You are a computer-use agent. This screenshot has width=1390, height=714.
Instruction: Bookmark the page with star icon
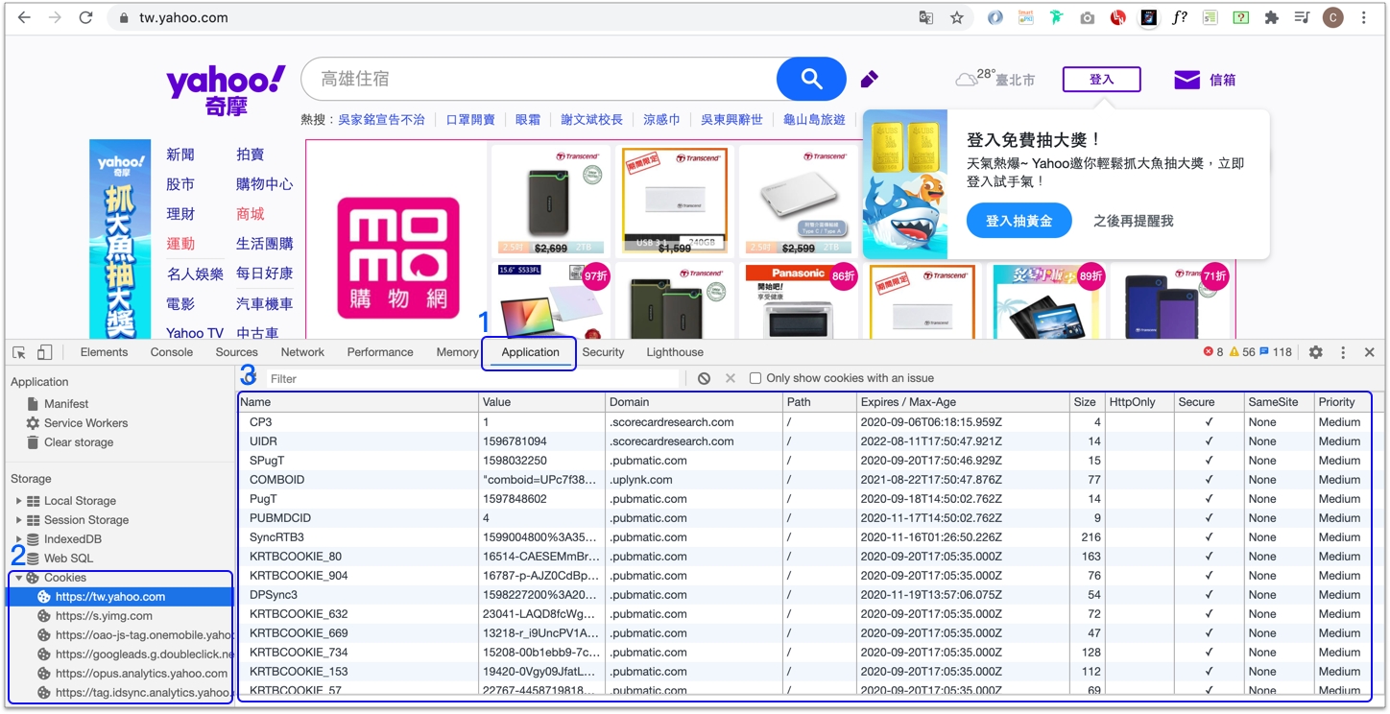tap(956, 18)
